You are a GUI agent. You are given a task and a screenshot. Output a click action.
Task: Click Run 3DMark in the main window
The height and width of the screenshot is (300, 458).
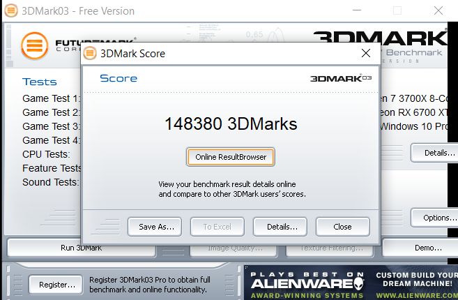point(81,248)
